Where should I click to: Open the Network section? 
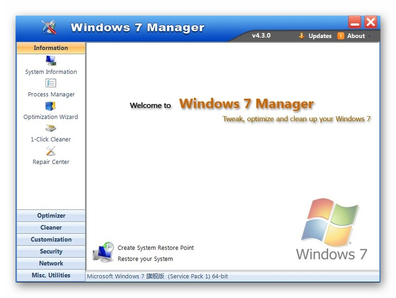pos(51,263)
